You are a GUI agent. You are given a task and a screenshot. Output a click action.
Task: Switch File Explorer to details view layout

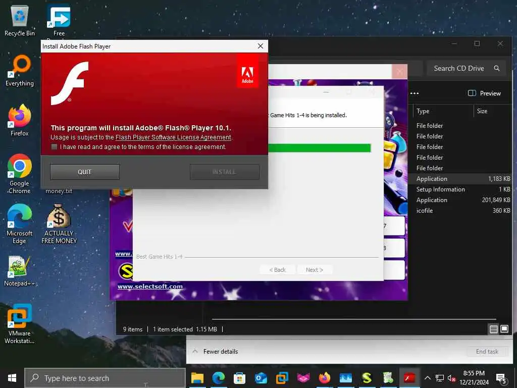pyautogui.click(x=493, y=329)
